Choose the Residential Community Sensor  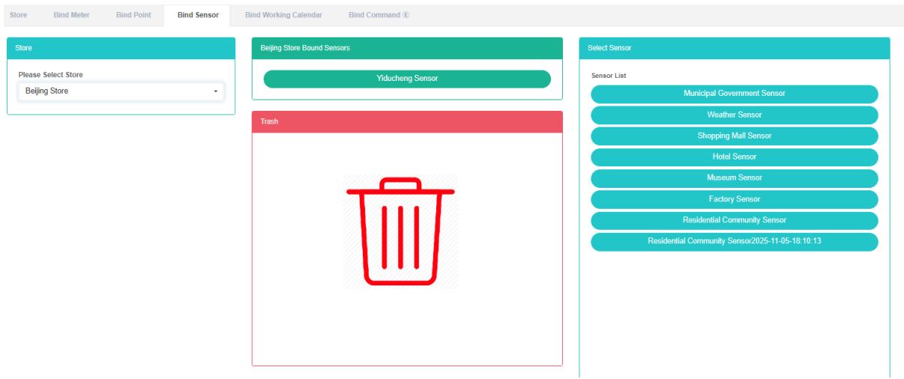coord(734,220)
